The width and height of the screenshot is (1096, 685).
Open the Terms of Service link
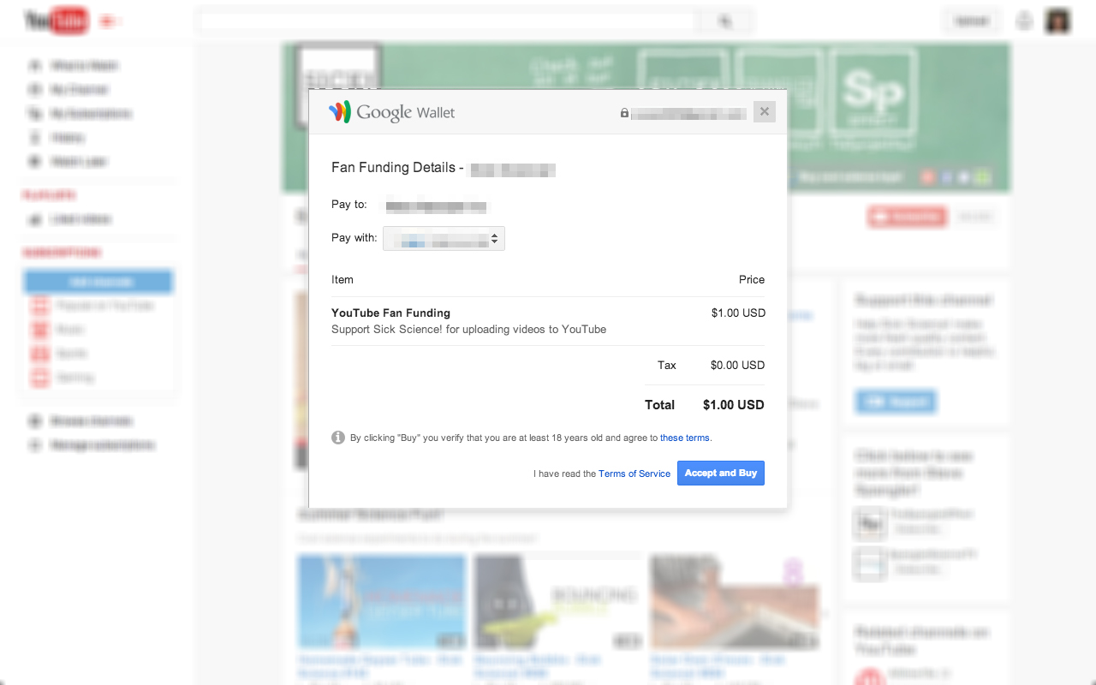634,474
